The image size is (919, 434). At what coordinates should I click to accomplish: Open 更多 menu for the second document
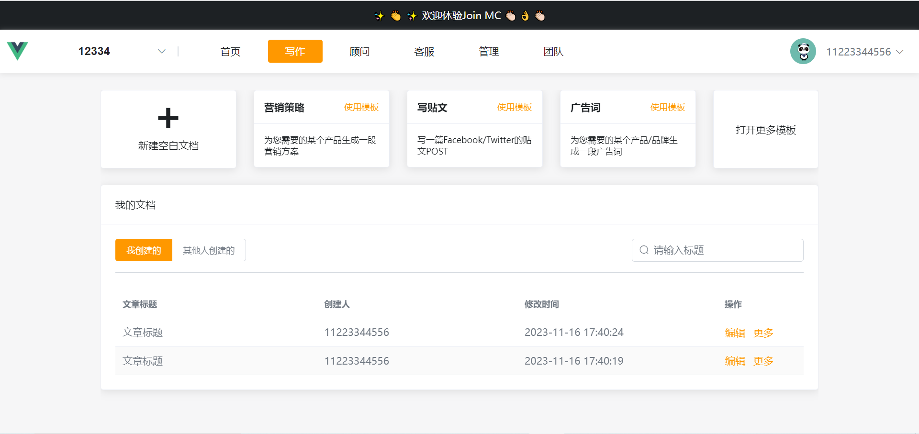coord(763,361)
